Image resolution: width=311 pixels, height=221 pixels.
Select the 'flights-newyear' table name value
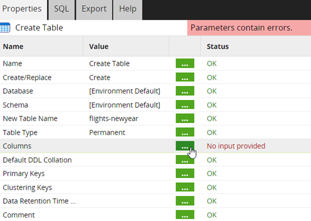click(x=114, y=119)
